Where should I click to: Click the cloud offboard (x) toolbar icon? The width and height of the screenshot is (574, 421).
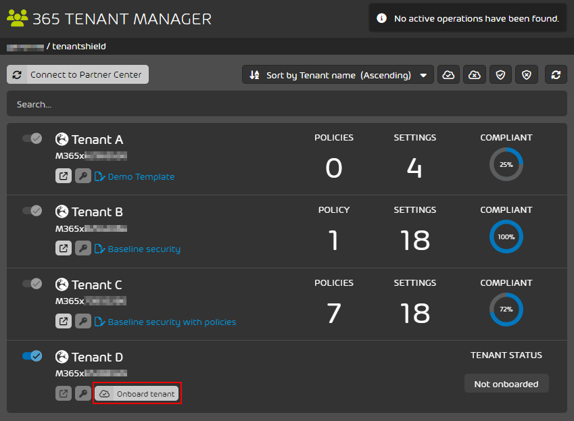(x=475, y=74)
